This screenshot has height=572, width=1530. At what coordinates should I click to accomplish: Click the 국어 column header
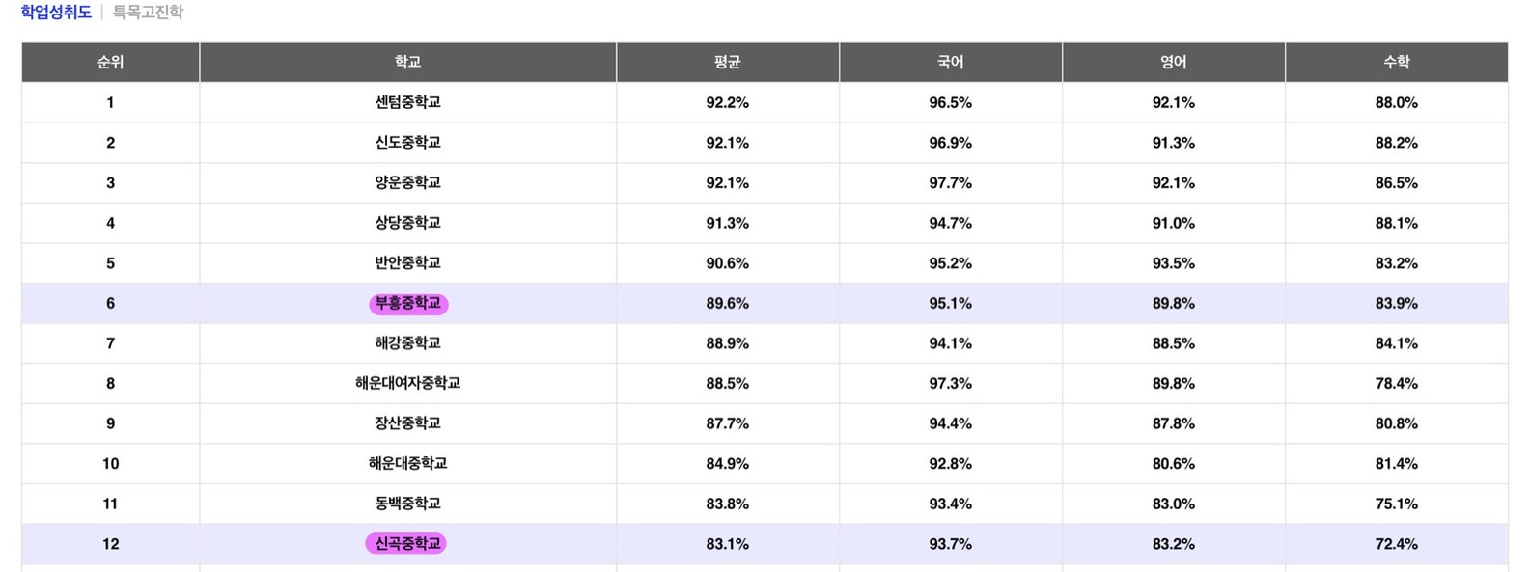click(x=951, y=62)
